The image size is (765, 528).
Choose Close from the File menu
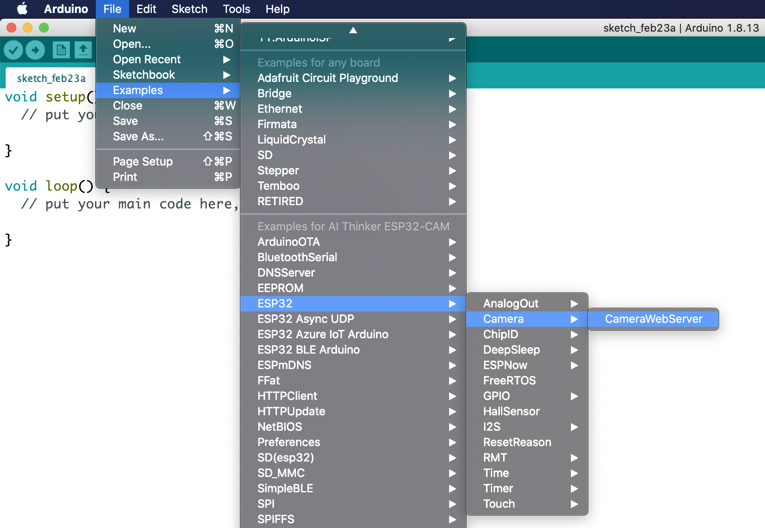(168, 105)
